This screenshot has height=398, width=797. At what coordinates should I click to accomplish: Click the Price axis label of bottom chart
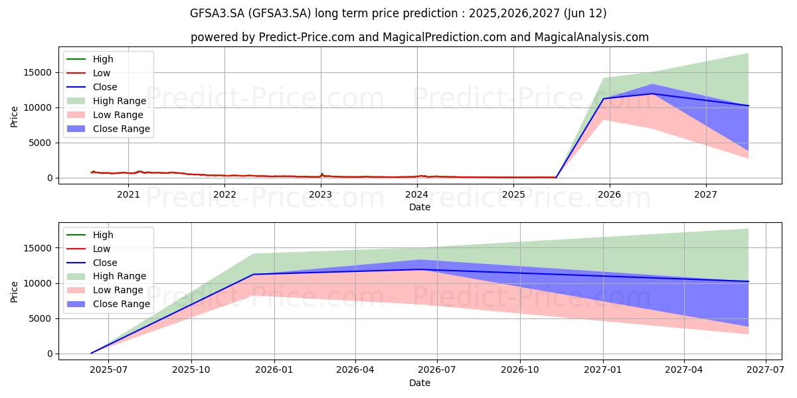tap(15, 291)
